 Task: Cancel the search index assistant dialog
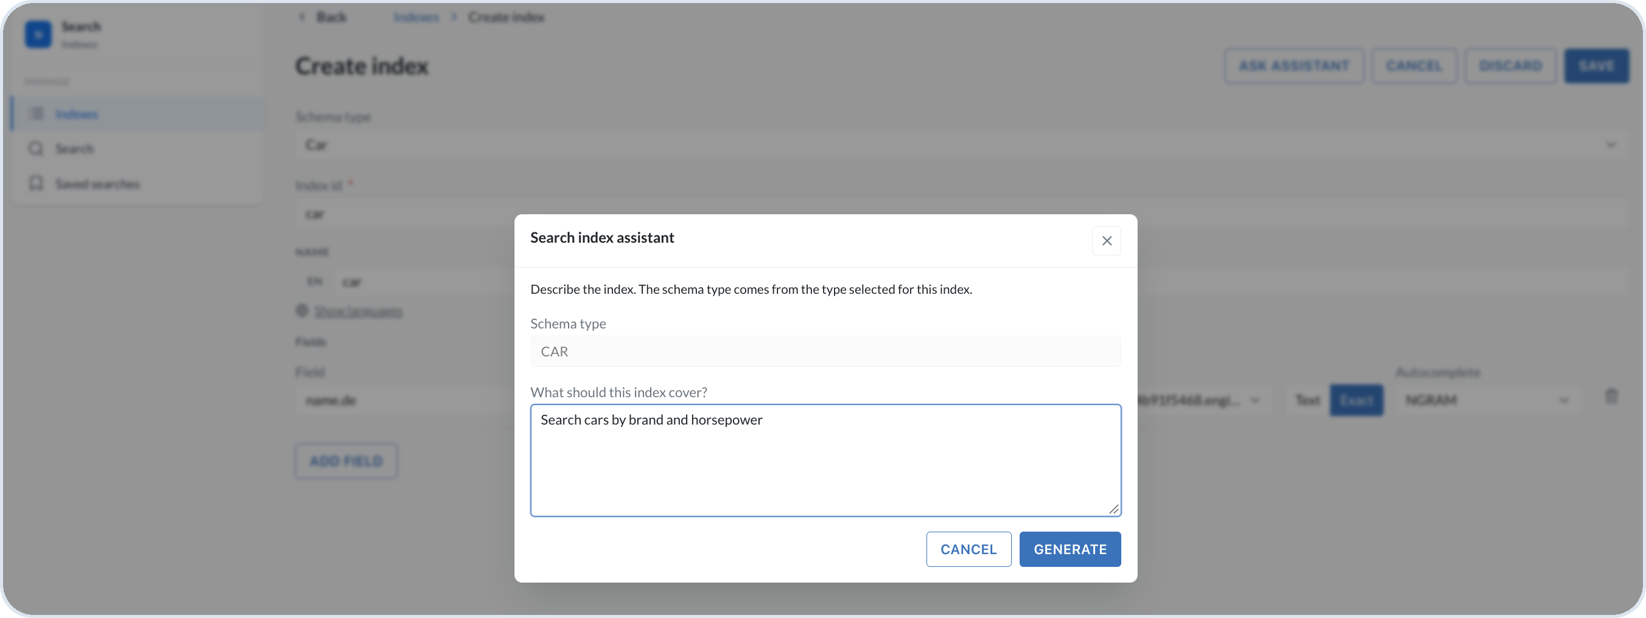[968, 549]
